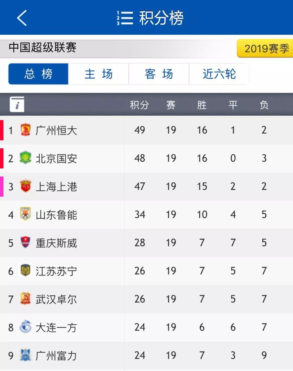293x371 pixels.
Task: Switch to the 主场 tab
Action: coord(98,74)
